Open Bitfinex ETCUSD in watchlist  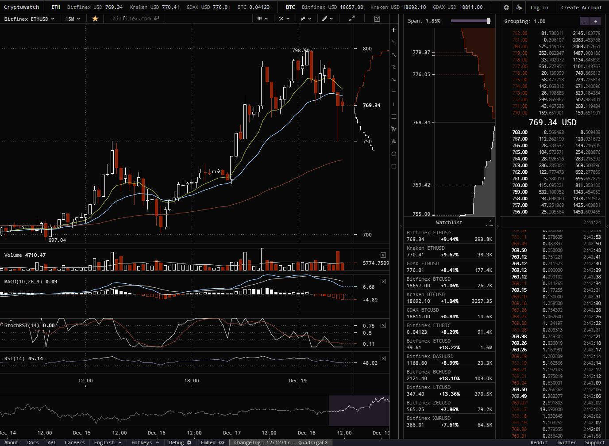pyautogui.click(x=450, y=344)
